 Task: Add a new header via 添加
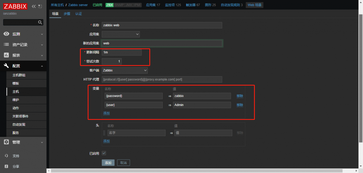click(106, 141)
